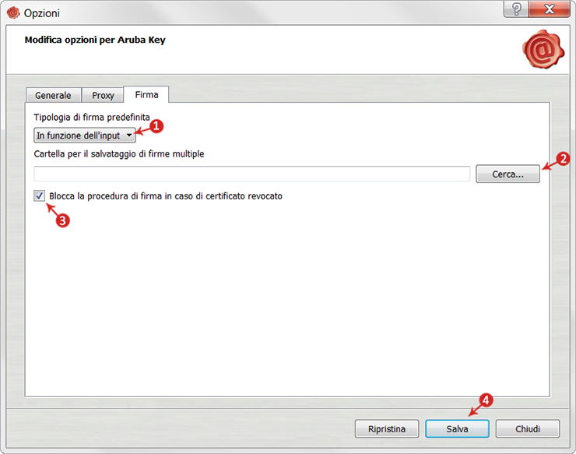576x454 pixels.
Task: Click the red number 2 annotation marker
Action: coord(563,159)
